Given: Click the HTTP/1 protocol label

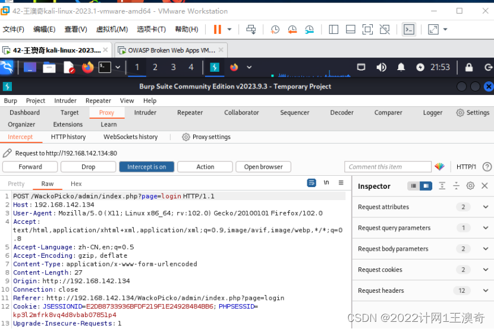Looking at the screenshot, I should pos(466,167).
